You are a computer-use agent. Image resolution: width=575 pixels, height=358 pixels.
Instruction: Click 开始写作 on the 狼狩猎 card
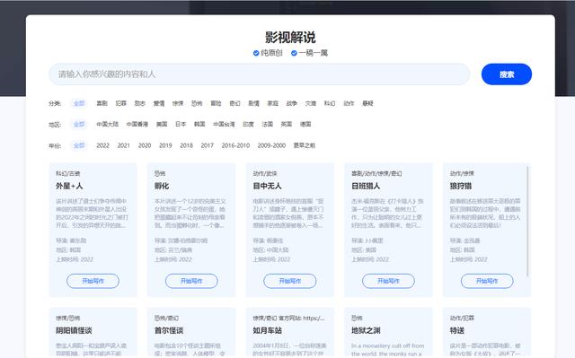point(487,281)
